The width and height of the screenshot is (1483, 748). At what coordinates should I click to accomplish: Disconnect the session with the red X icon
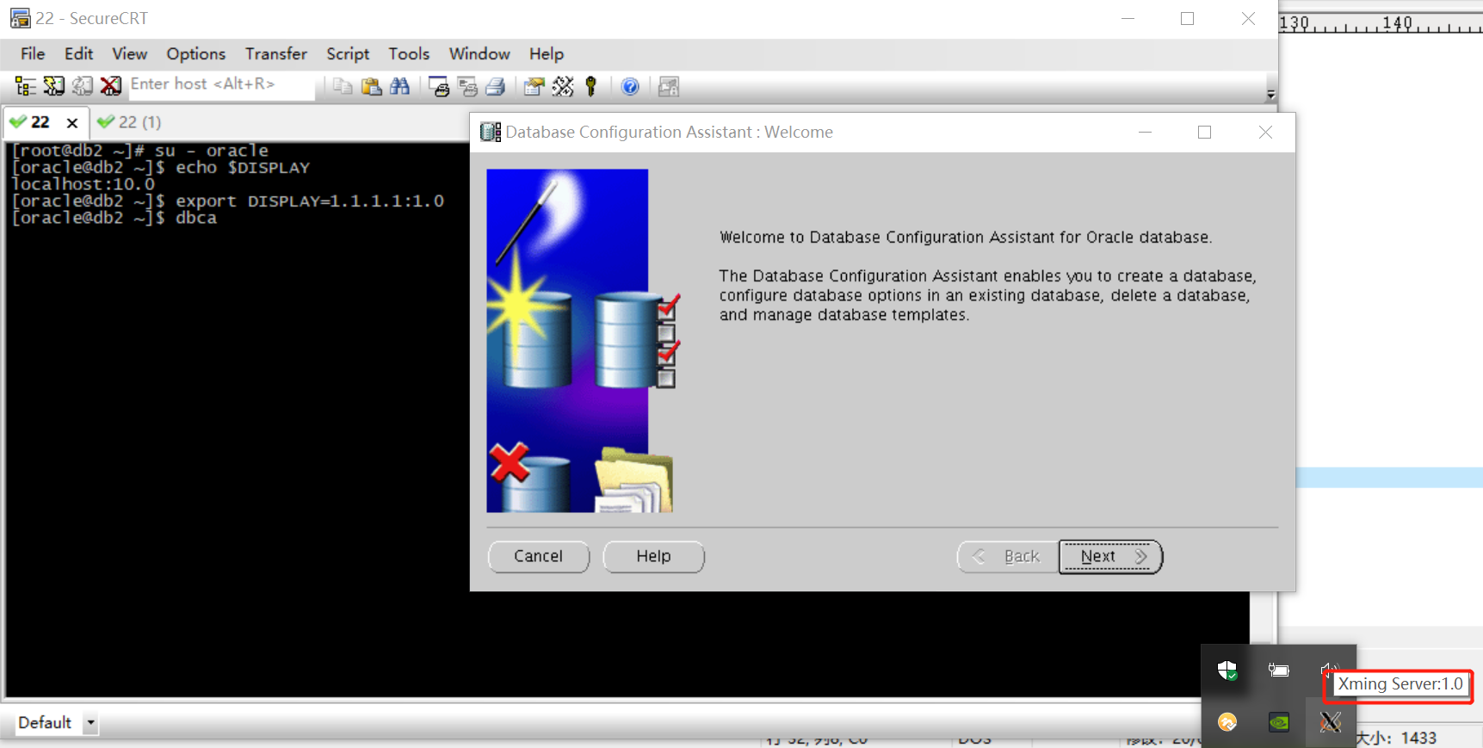pos(111,86)
